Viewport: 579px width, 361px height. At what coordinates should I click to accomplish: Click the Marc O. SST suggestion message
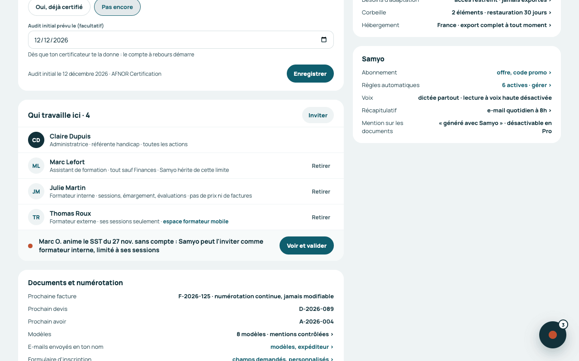click(x=151, y=245)
